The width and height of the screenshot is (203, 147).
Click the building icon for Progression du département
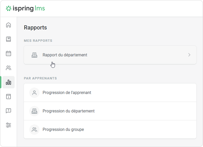pos(34,111)
